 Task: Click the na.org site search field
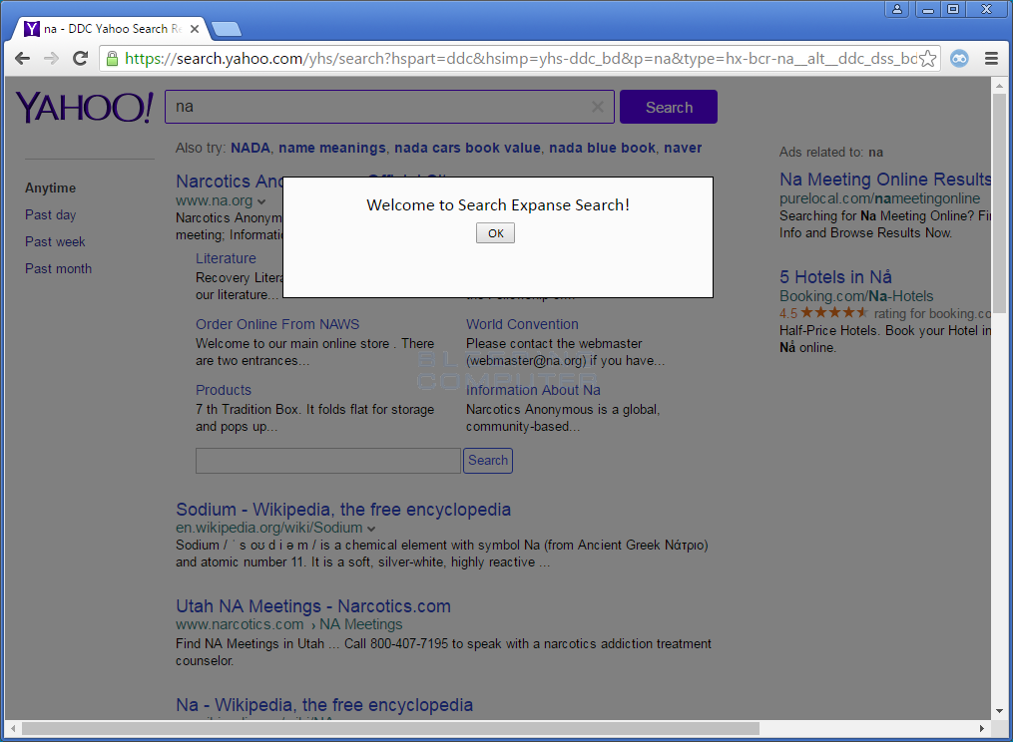point(328,461)
